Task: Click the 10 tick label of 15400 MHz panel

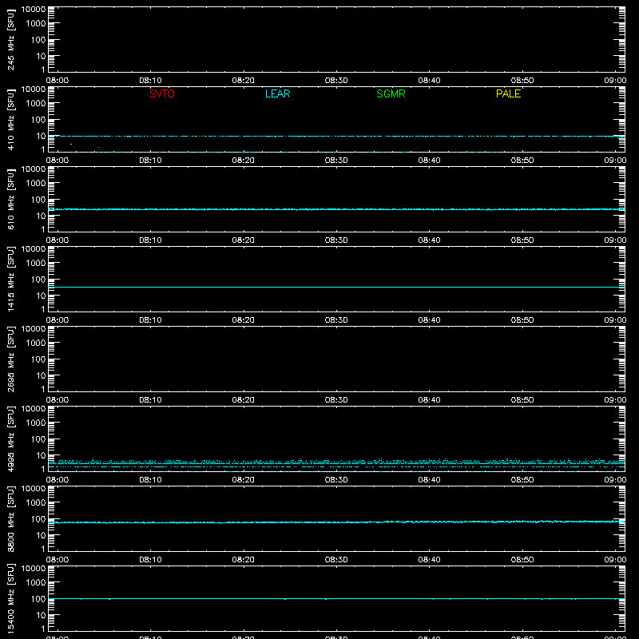Action: [42, 615]
